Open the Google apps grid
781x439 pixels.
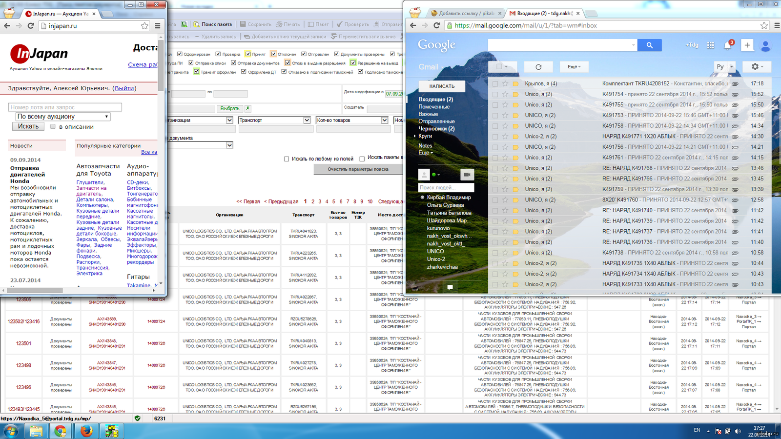[x=710, y=45]
